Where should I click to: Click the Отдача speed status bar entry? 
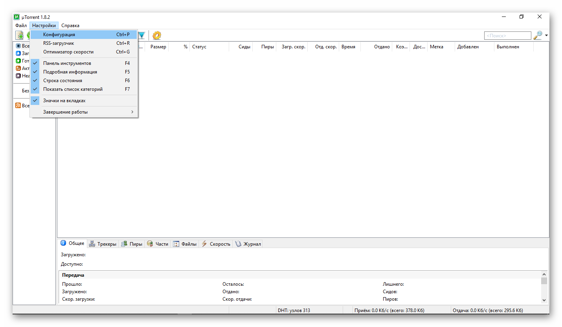pyautogui.click(x=488, y=310)
